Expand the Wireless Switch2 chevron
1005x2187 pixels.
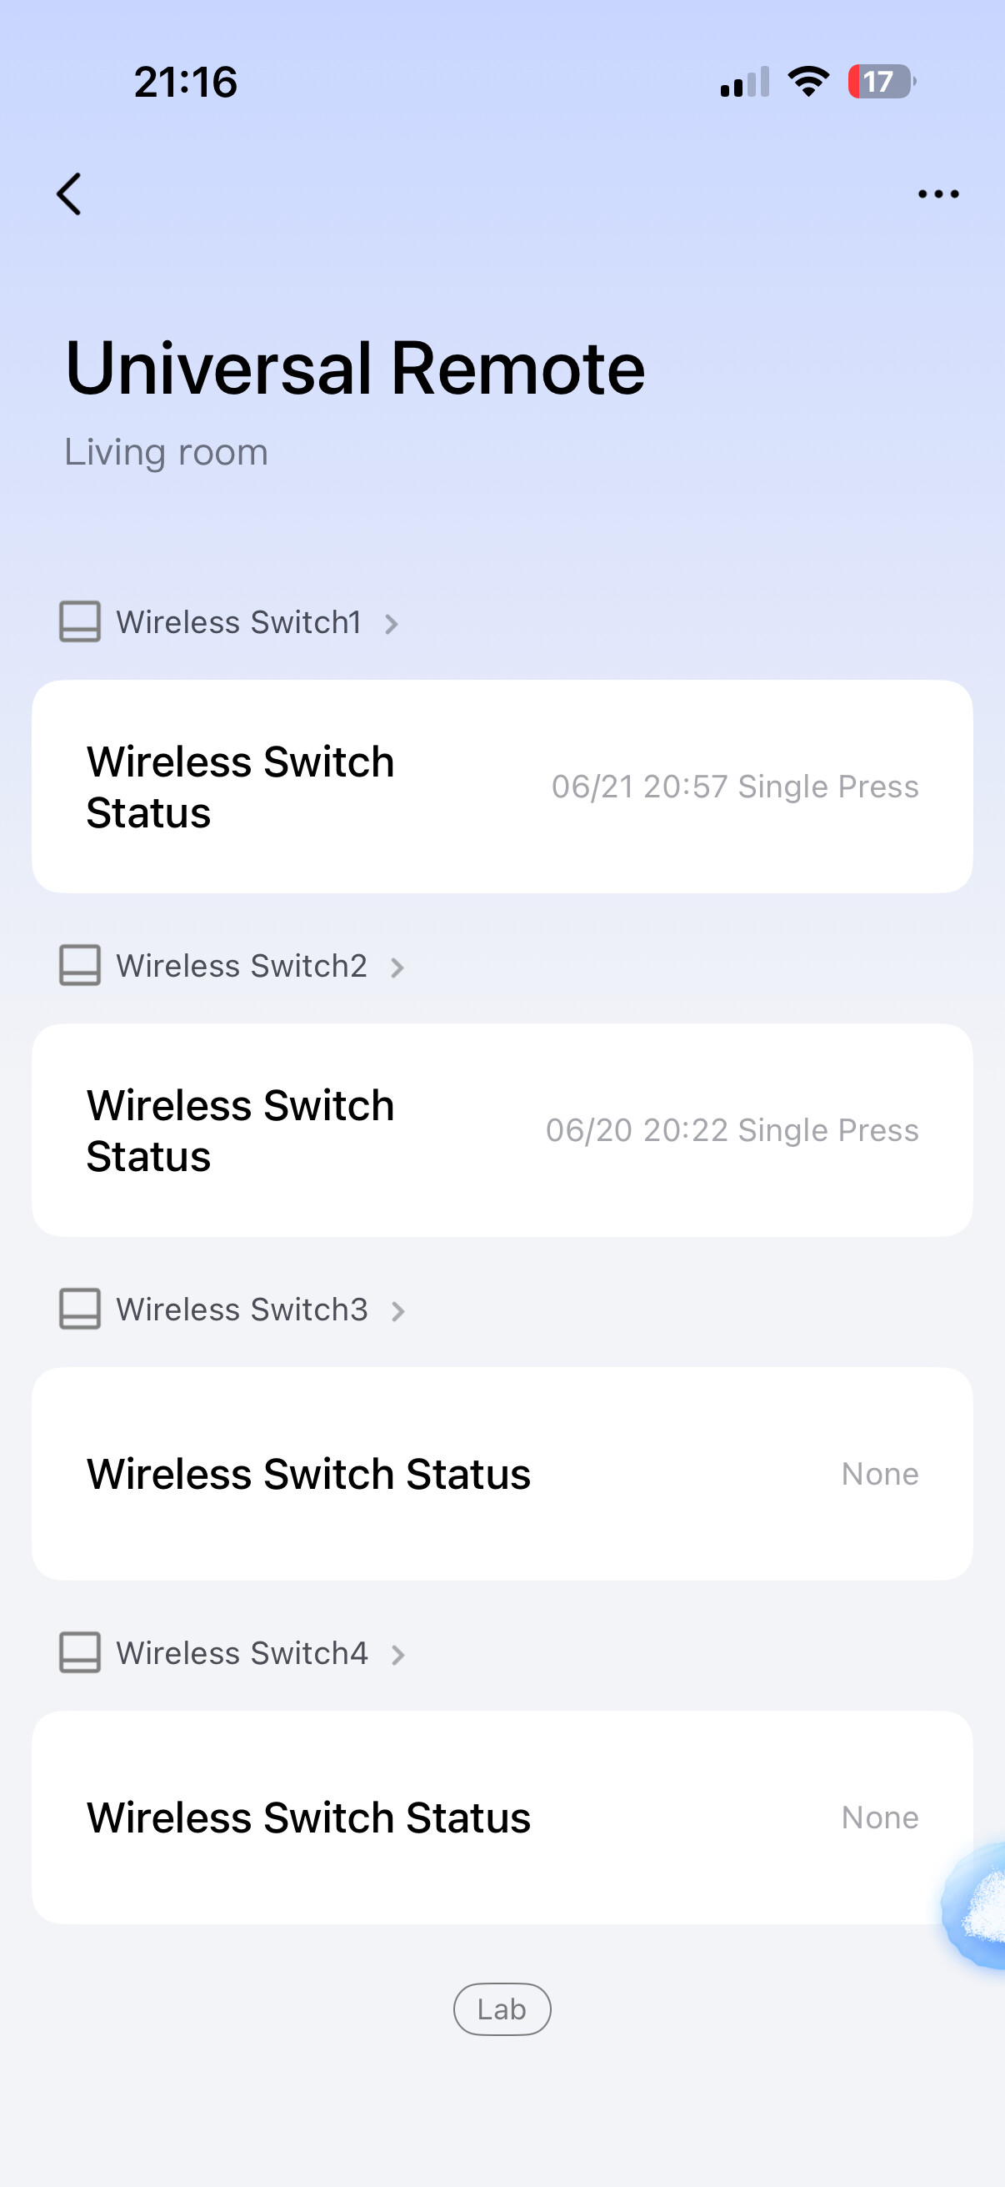coord(397,968)
